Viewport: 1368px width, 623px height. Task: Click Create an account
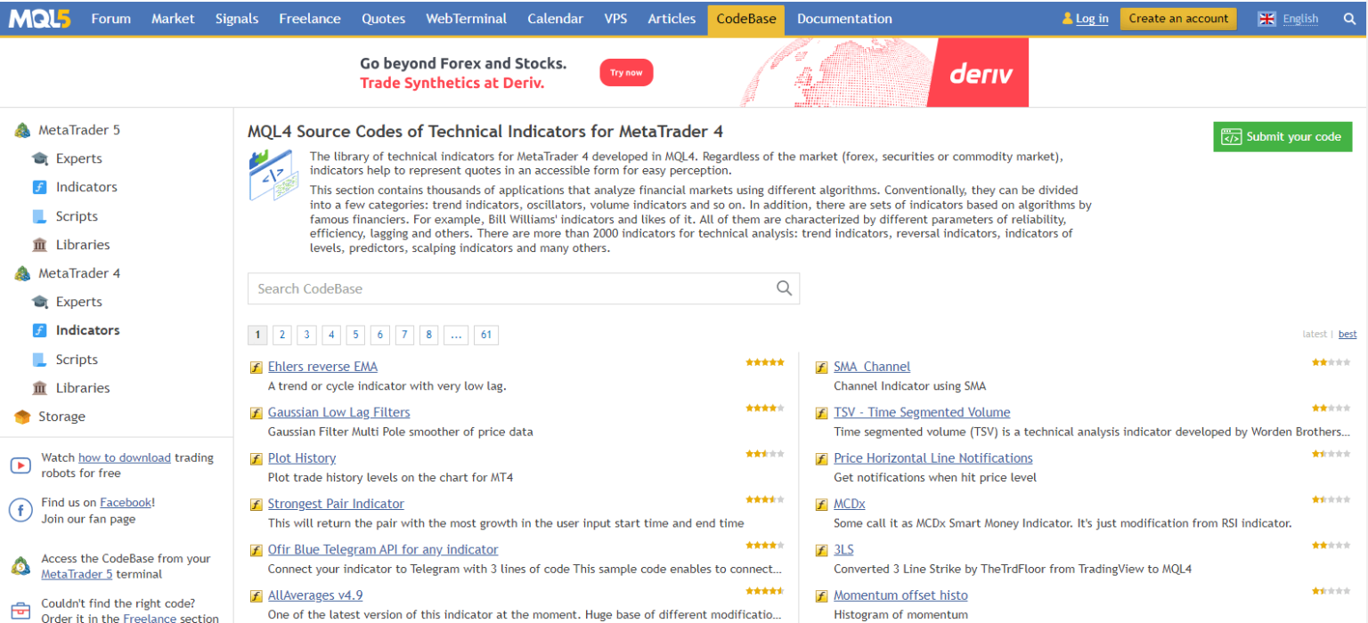pyautogui.click(x=1177, y=18)
